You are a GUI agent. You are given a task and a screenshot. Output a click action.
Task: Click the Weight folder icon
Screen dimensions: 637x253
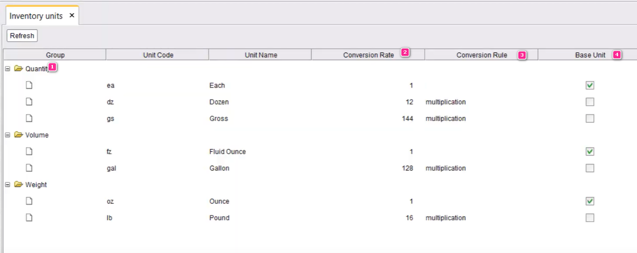click(x=19, y=185)
